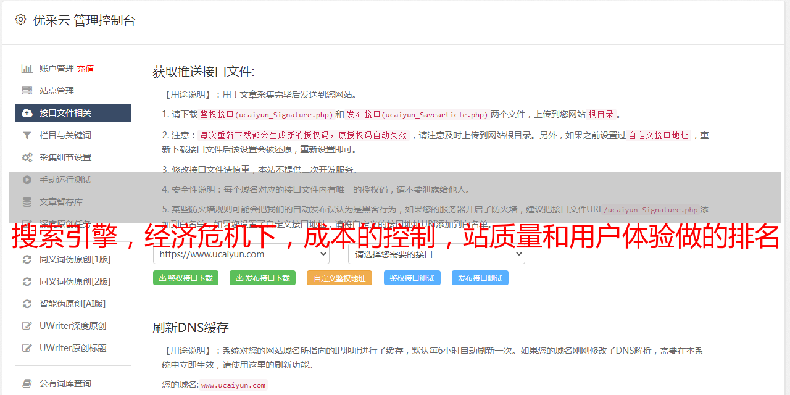Screen dimensions: 790x395
Task: Click the green 鉴权接口下载 button
Action: [186, 278]
